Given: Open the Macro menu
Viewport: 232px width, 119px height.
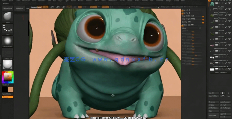Looking at the screenshot, I should (73, 1).
